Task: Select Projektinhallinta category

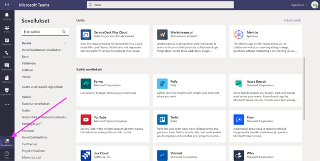Action: pos(33,151)
